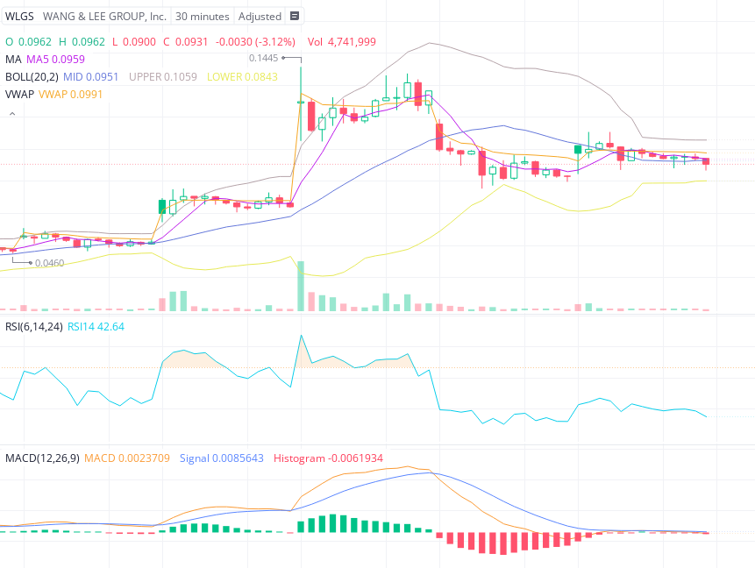Collapse the indicator legend with the caret
The height and width of the screenshot is (568, 755).
[12, 114]
